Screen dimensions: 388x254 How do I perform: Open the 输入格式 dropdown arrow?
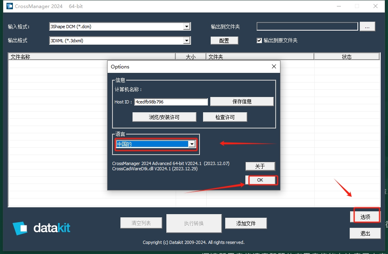187,27
